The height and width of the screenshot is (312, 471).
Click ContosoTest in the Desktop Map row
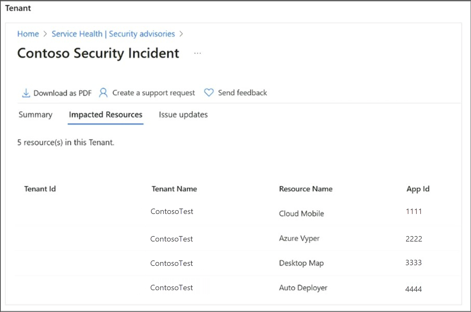click(x=172, y=263)
